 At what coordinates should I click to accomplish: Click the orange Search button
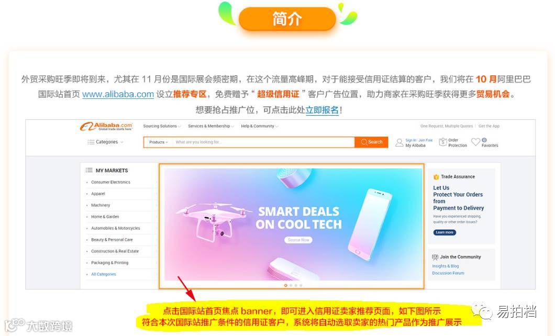click(x=371, y=142)
